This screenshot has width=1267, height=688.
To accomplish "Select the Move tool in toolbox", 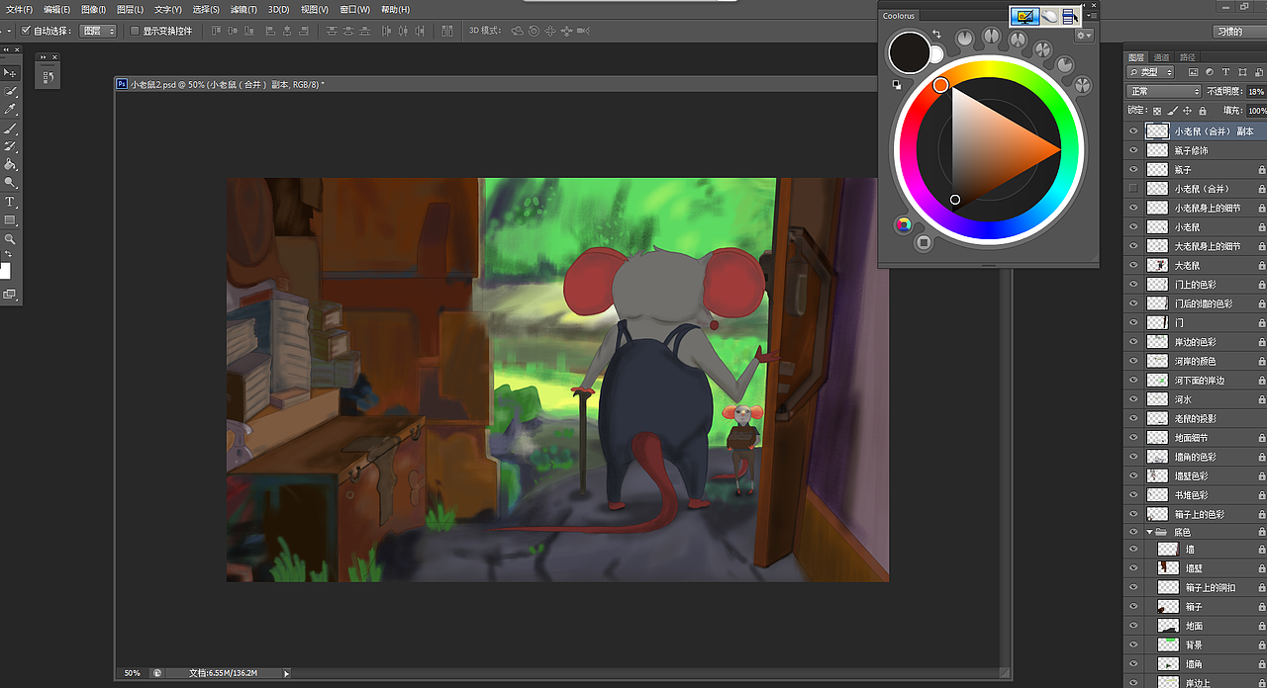I will [10, 72].
